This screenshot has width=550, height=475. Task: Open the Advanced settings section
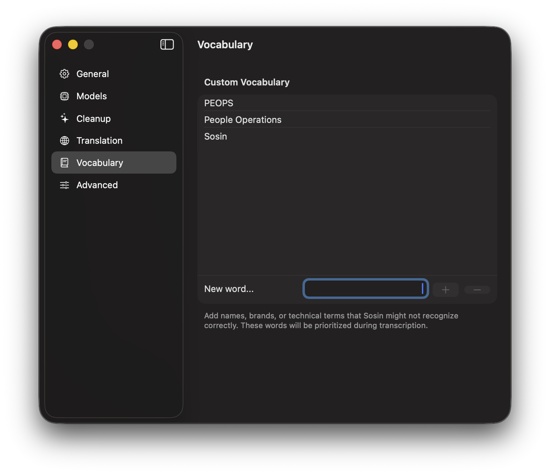[x=97, y=185]
